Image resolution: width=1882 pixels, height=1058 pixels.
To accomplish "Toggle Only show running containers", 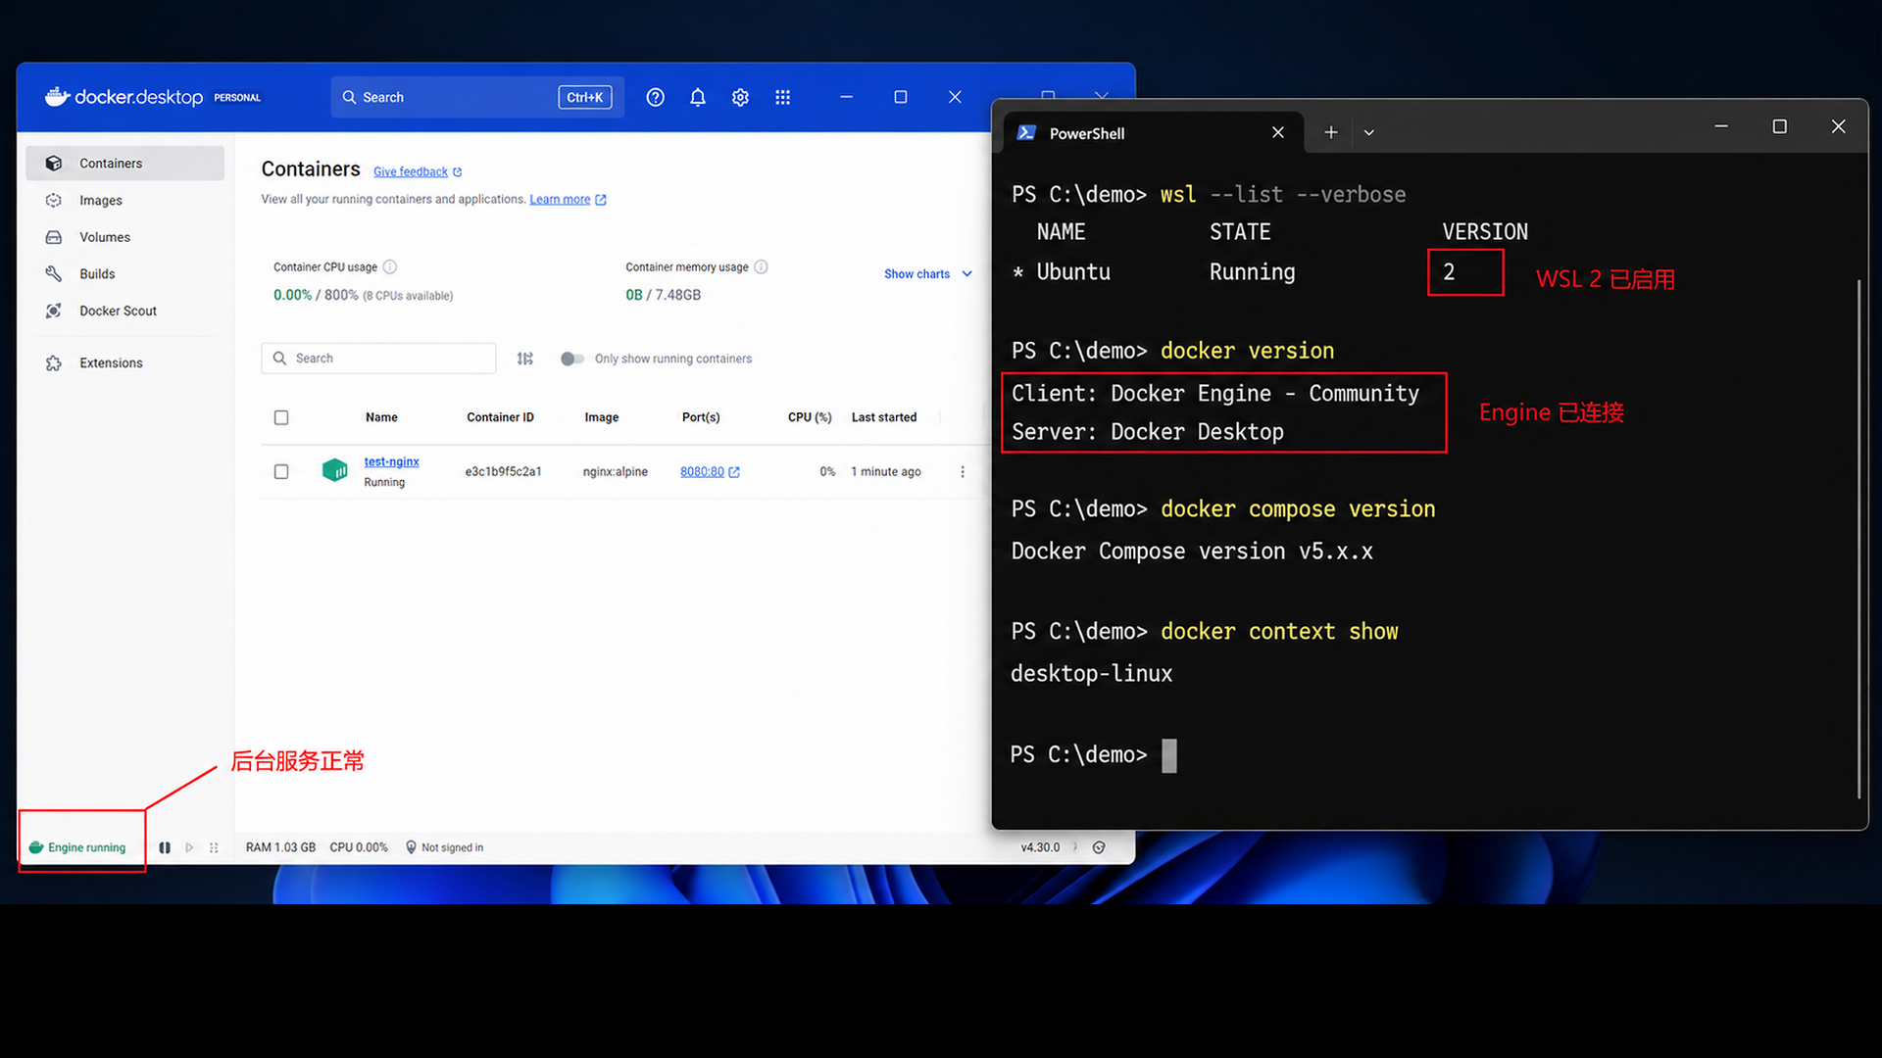I will pos(572,359).
